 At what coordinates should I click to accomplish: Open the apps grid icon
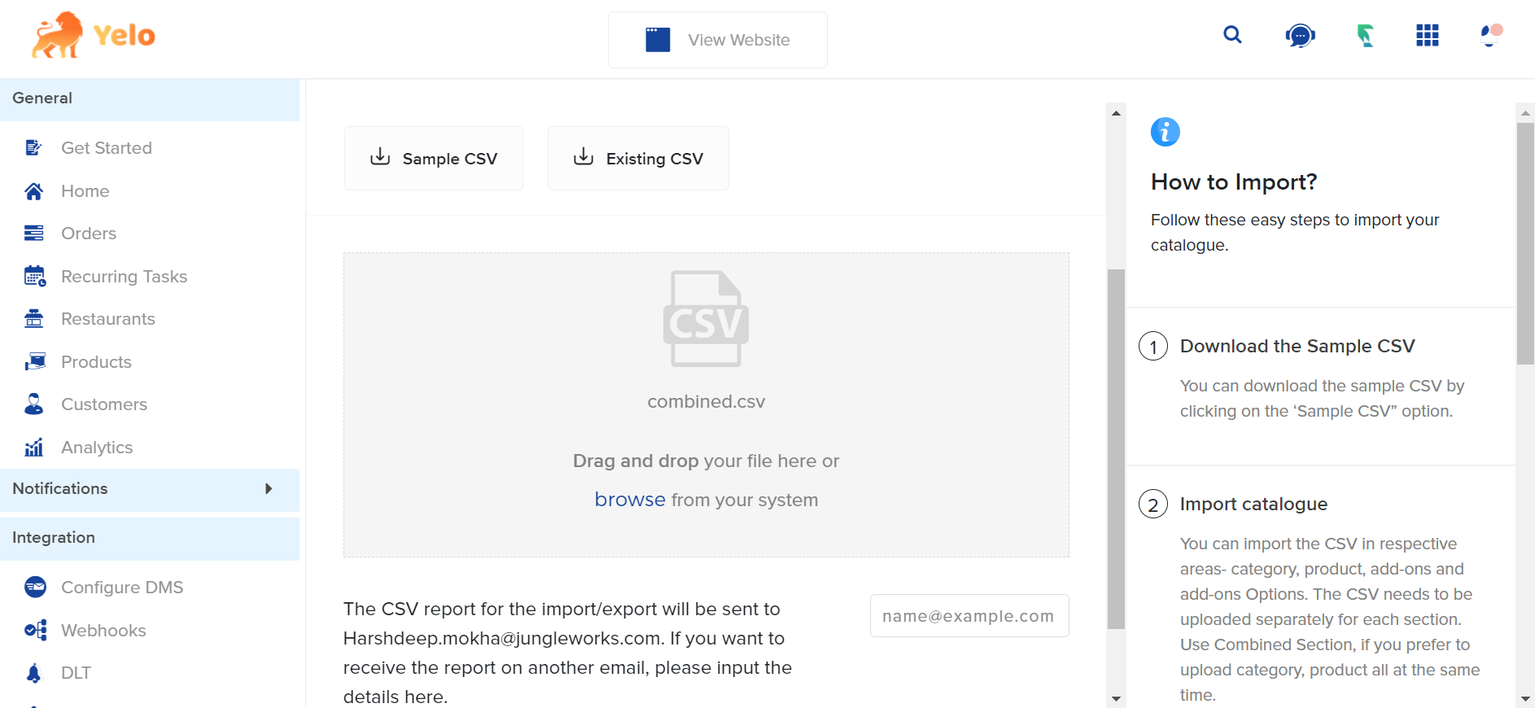(1427, 36)
